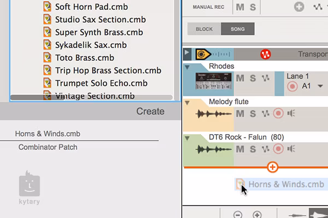This screenshot has height=218, width=328.
Task: Click the small waveform height icon
Action: [297, 215]
